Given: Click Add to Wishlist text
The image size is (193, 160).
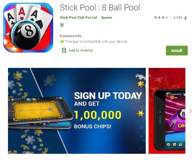Looking at the screenshot, I should click(81, 50).
